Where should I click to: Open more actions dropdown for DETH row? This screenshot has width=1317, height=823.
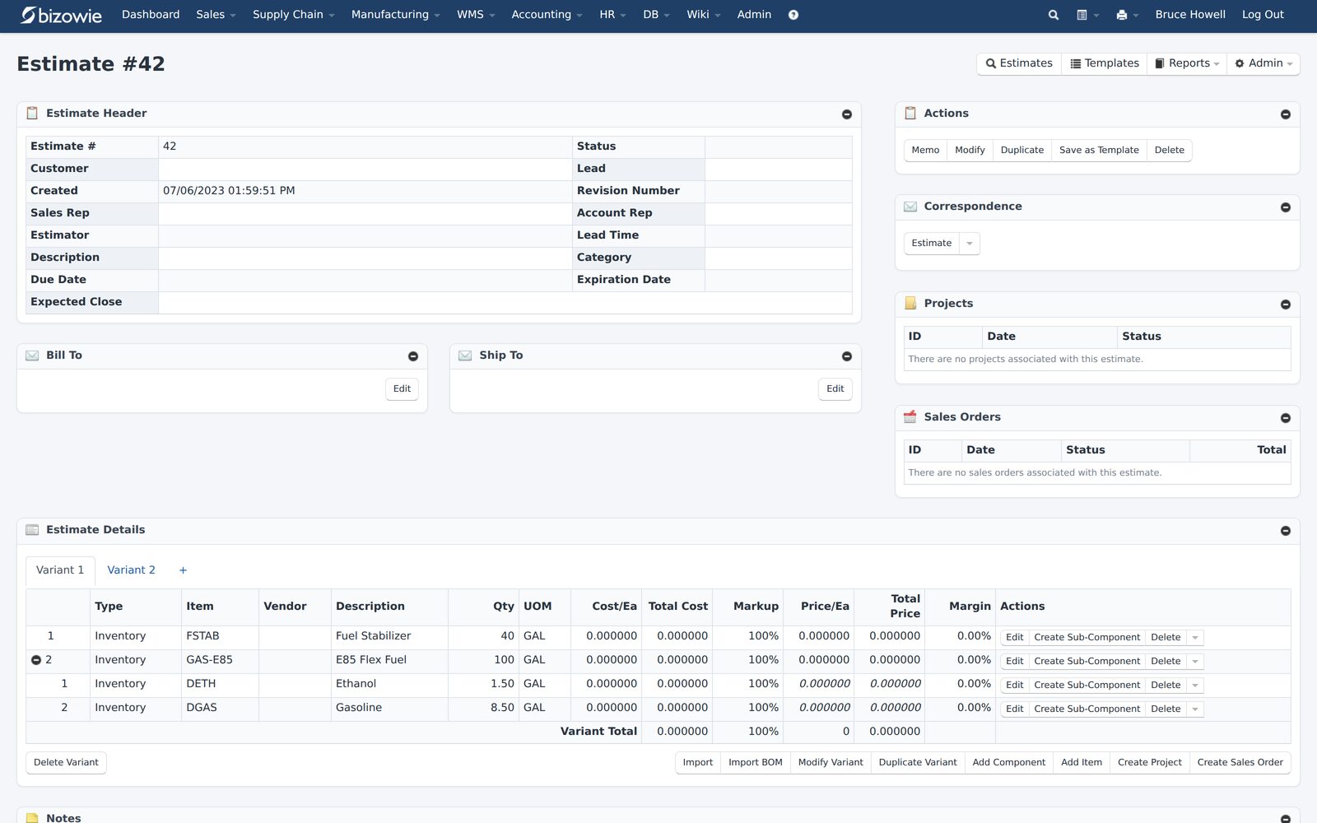coord(1195,686)
